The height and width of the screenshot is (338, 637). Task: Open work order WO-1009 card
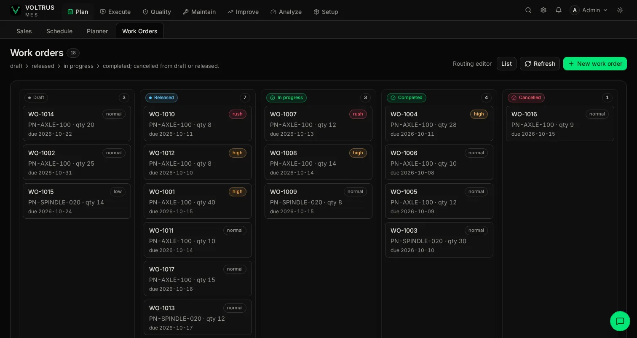pyautogui.click(x=318, y=201)
